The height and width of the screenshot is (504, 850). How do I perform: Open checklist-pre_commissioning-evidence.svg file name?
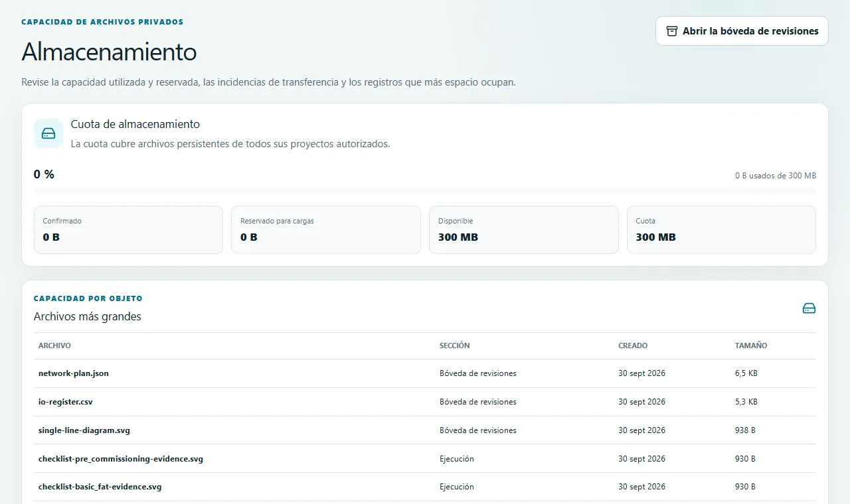click(121, 459)
